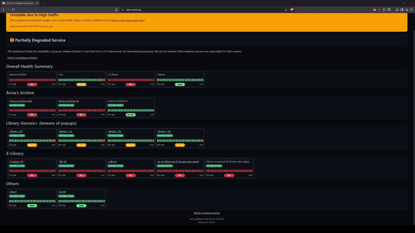Open the Liber3 link
This screenshot has width=415, height=233.
pos(13,192)
